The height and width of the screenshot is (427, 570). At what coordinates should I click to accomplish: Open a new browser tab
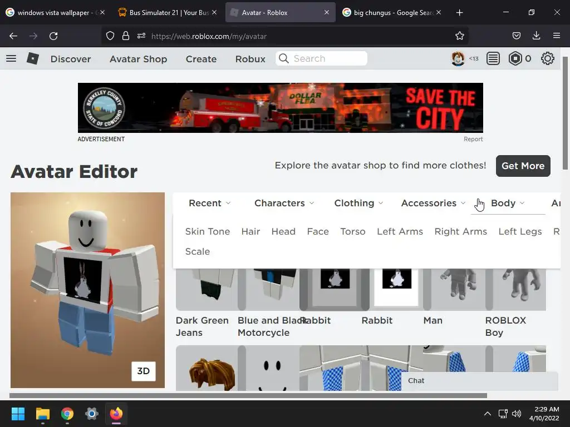(459, 13)
